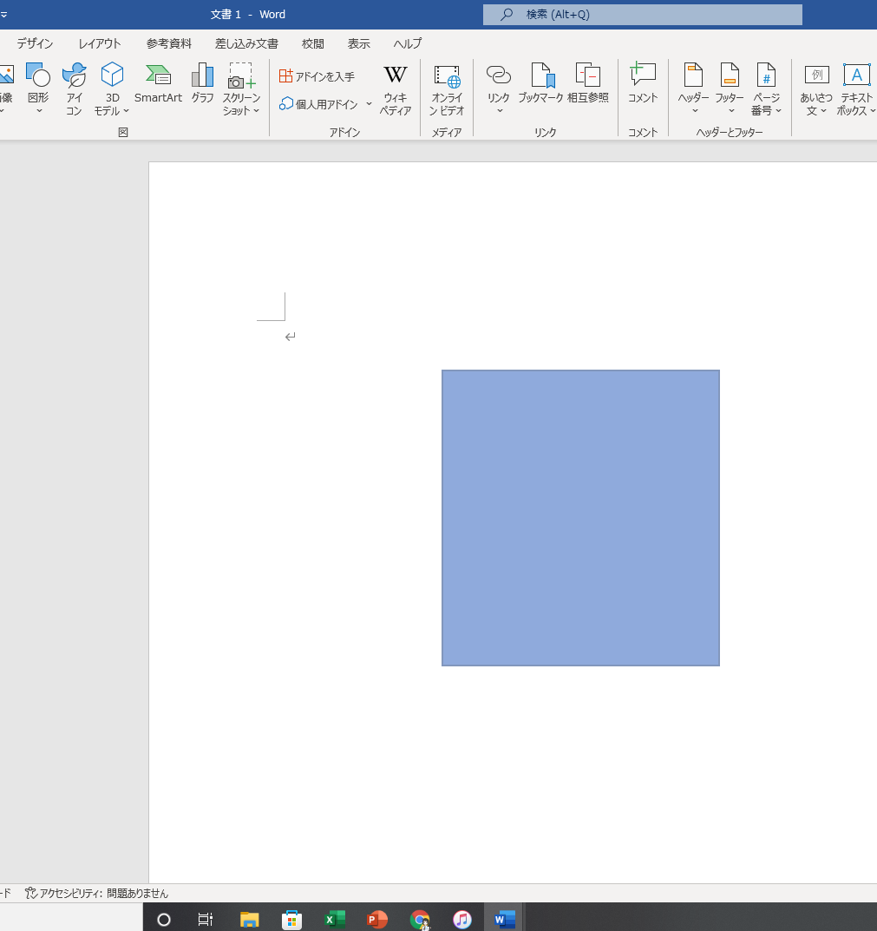Add a ブックマーク bookmark
Image resolution: width=877 pixels, height=931 pixels.
[540, 83]
